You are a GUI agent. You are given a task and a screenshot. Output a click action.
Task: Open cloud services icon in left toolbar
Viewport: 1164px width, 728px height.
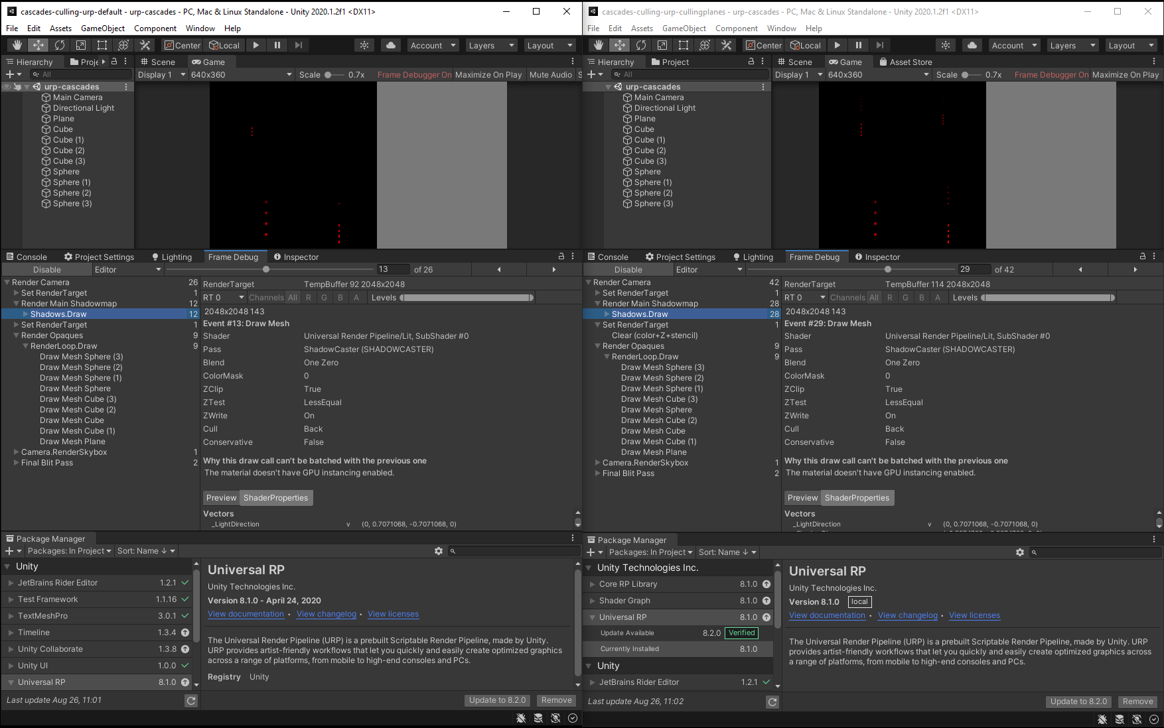coord(391,45)
